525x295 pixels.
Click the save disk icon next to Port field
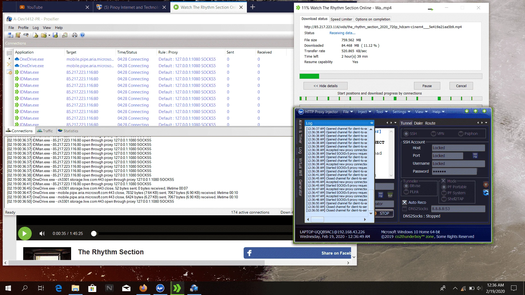(475, 156)
